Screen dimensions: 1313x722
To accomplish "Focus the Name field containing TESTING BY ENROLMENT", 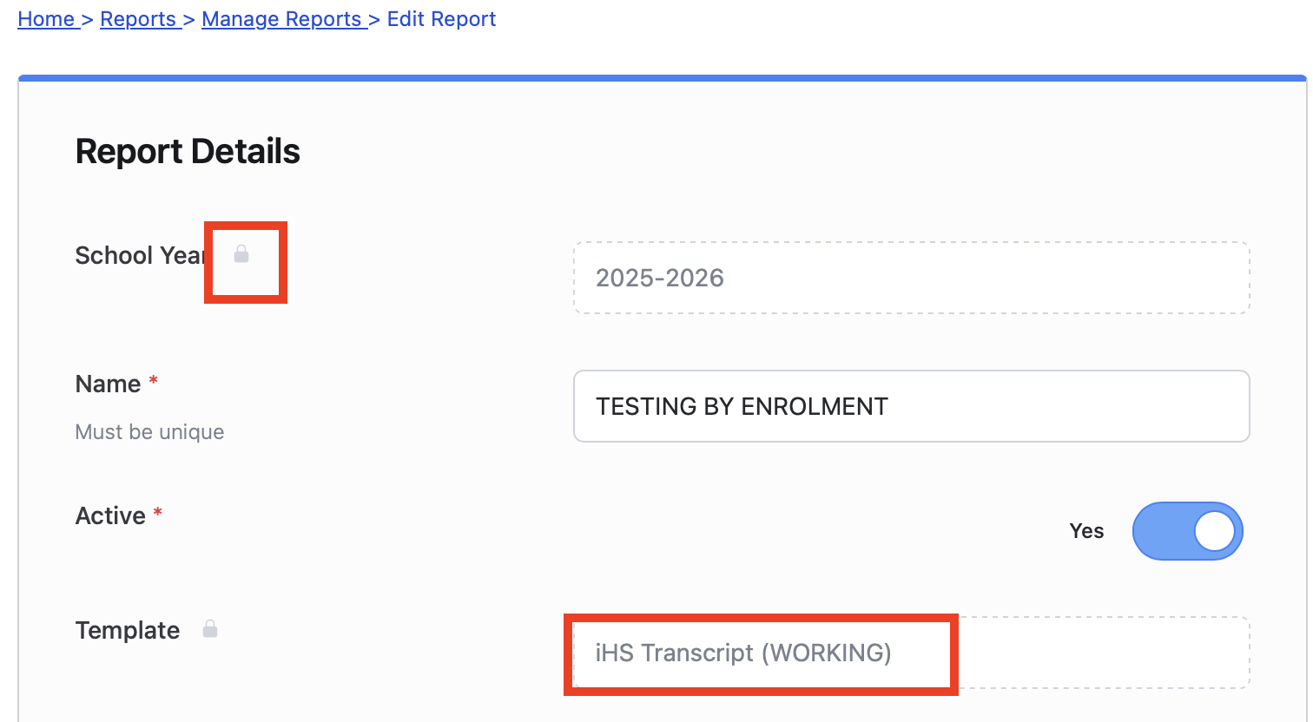I will click(911, 406).
